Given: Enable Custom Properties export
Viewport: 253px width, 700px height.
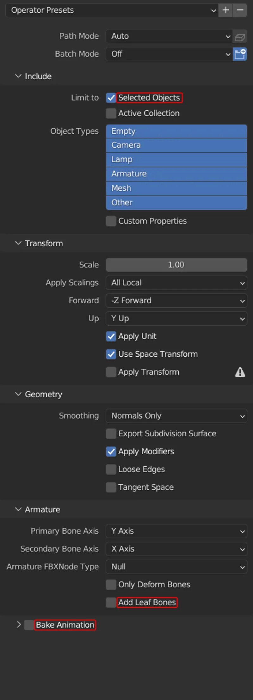Looking at the screenshot, I should (111, 221).
